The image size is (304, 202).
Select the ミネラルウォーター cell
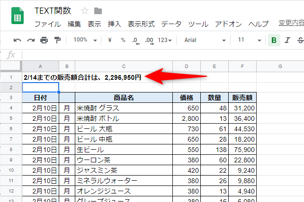pyautogui.click(x=124, y=181)
